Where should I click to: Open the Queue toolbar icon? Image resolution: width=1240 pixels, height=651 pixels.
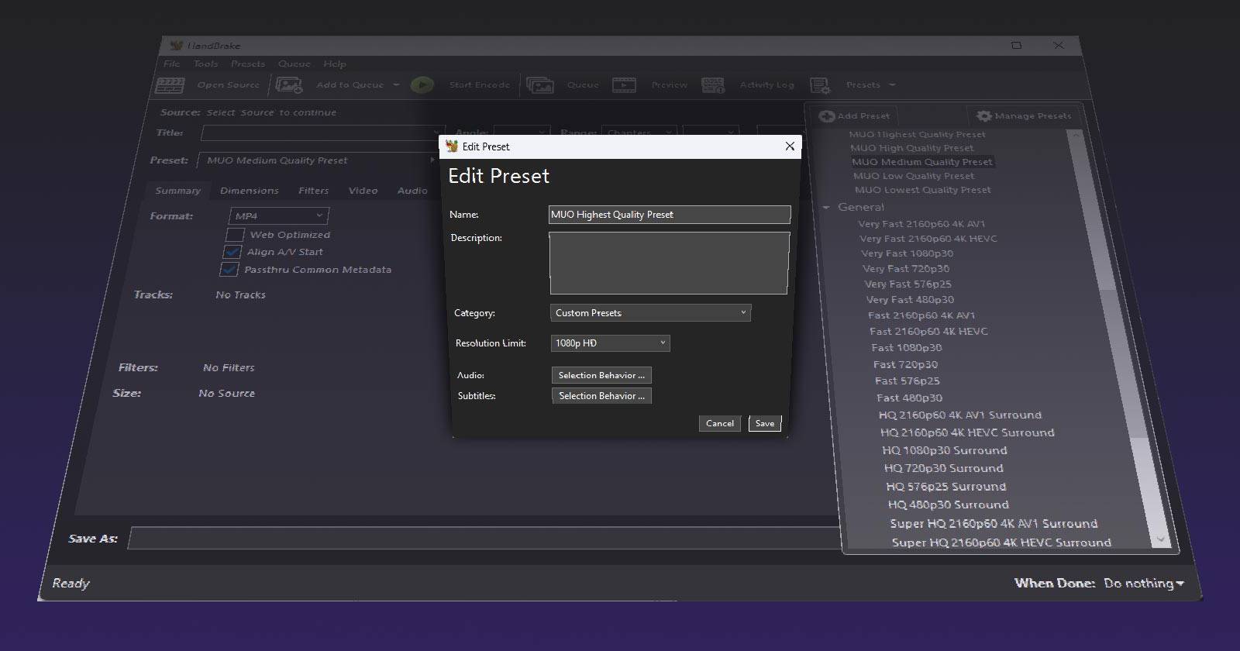point(539,85)
